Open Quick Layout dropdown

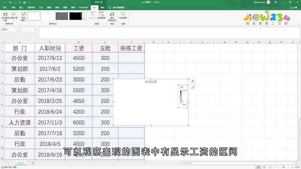(x=13, y=16)
